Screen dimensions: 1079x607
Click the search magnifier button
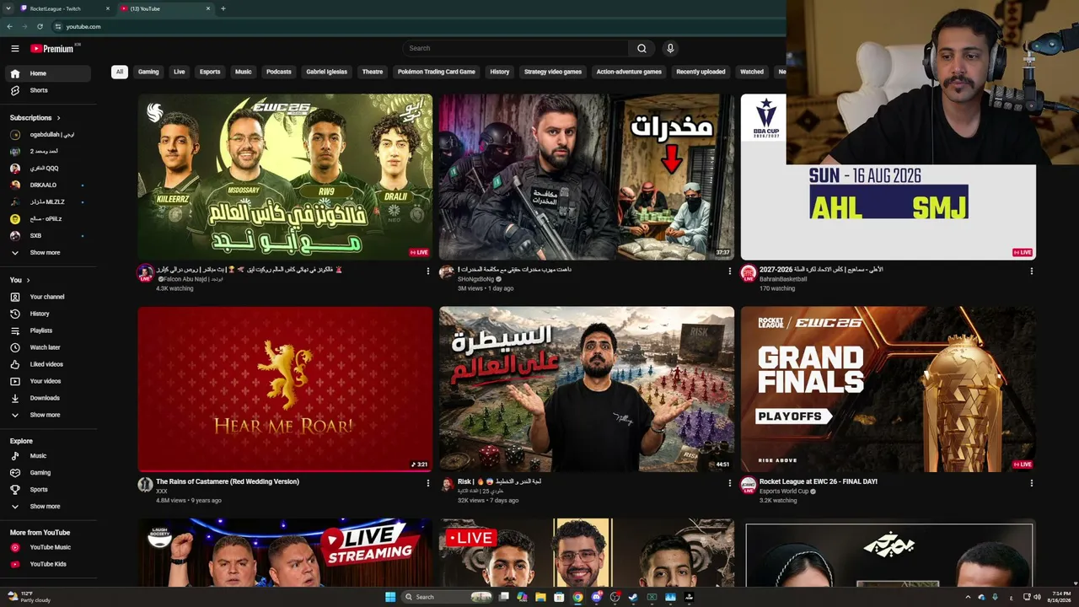coord(641,48)
